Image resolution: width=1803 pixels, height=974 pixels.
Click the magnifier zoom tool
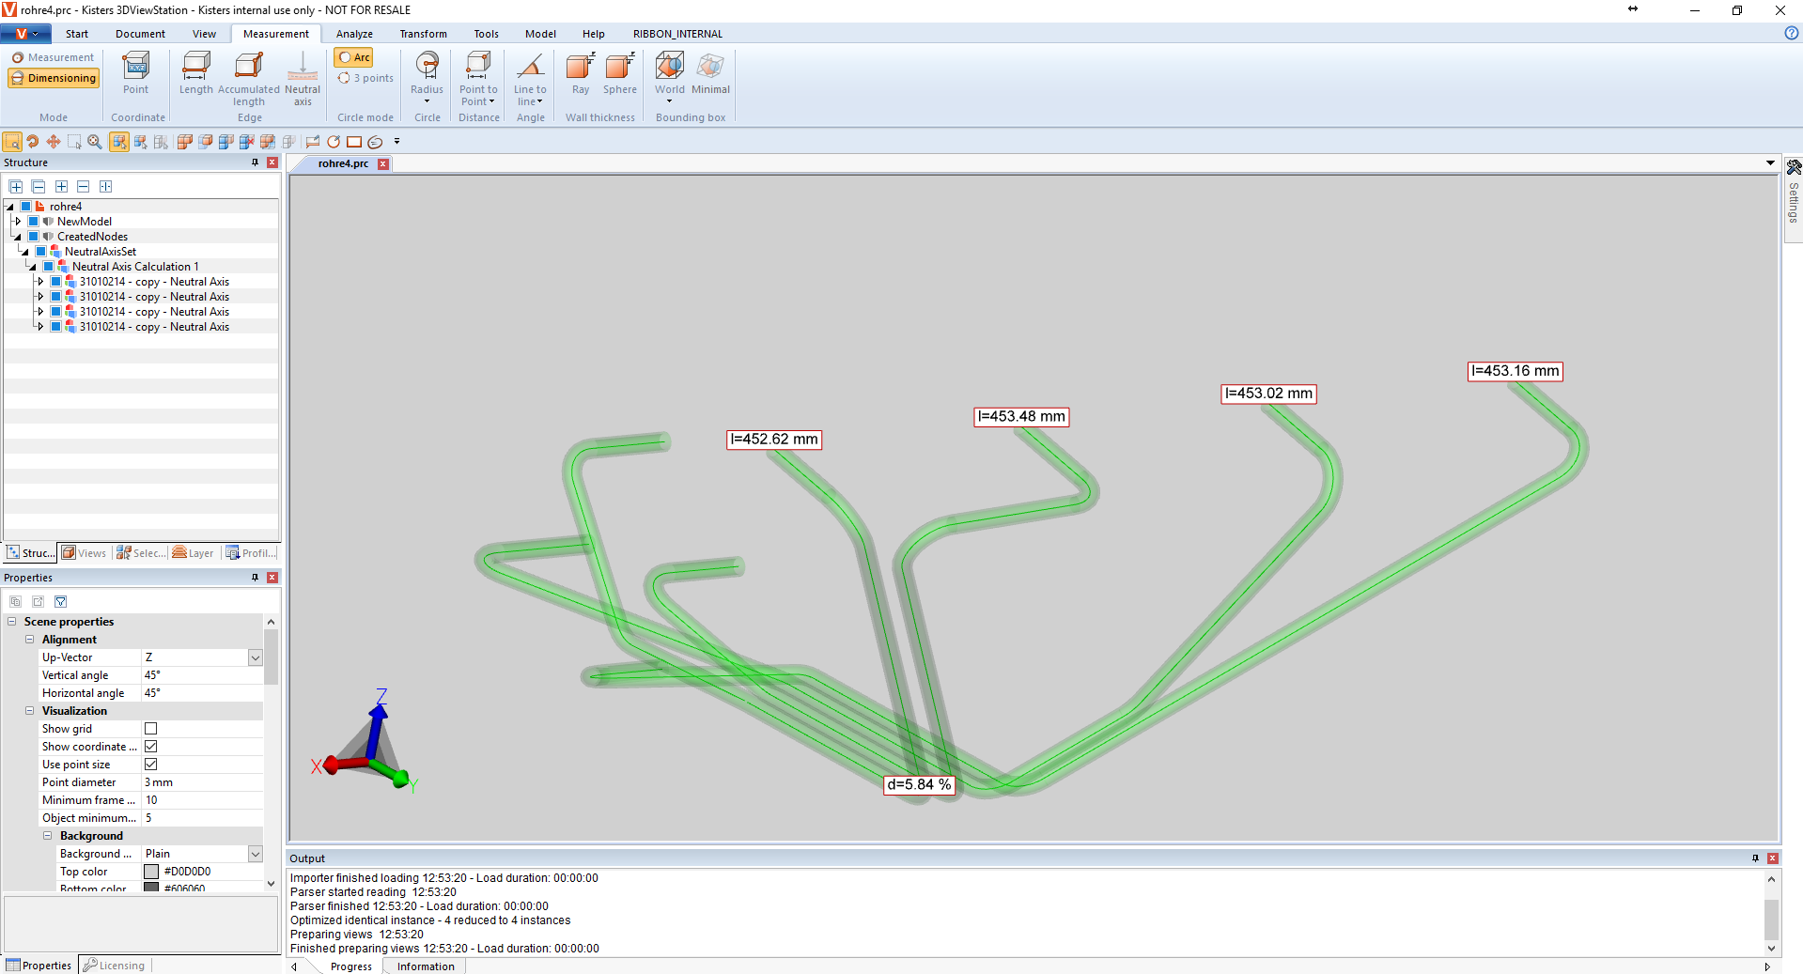click(x=95, y=142)
